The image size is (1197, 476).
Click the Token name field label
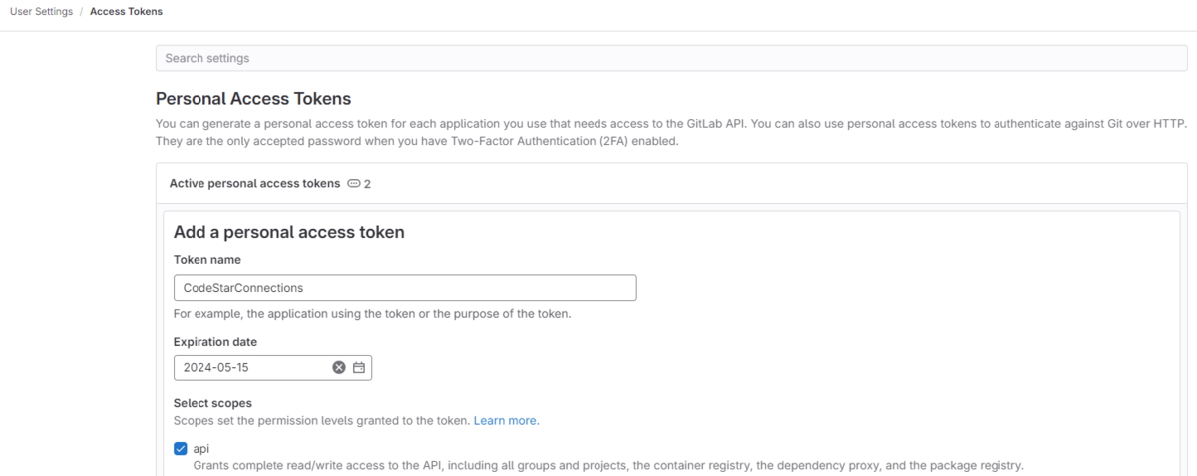[207, 260]
